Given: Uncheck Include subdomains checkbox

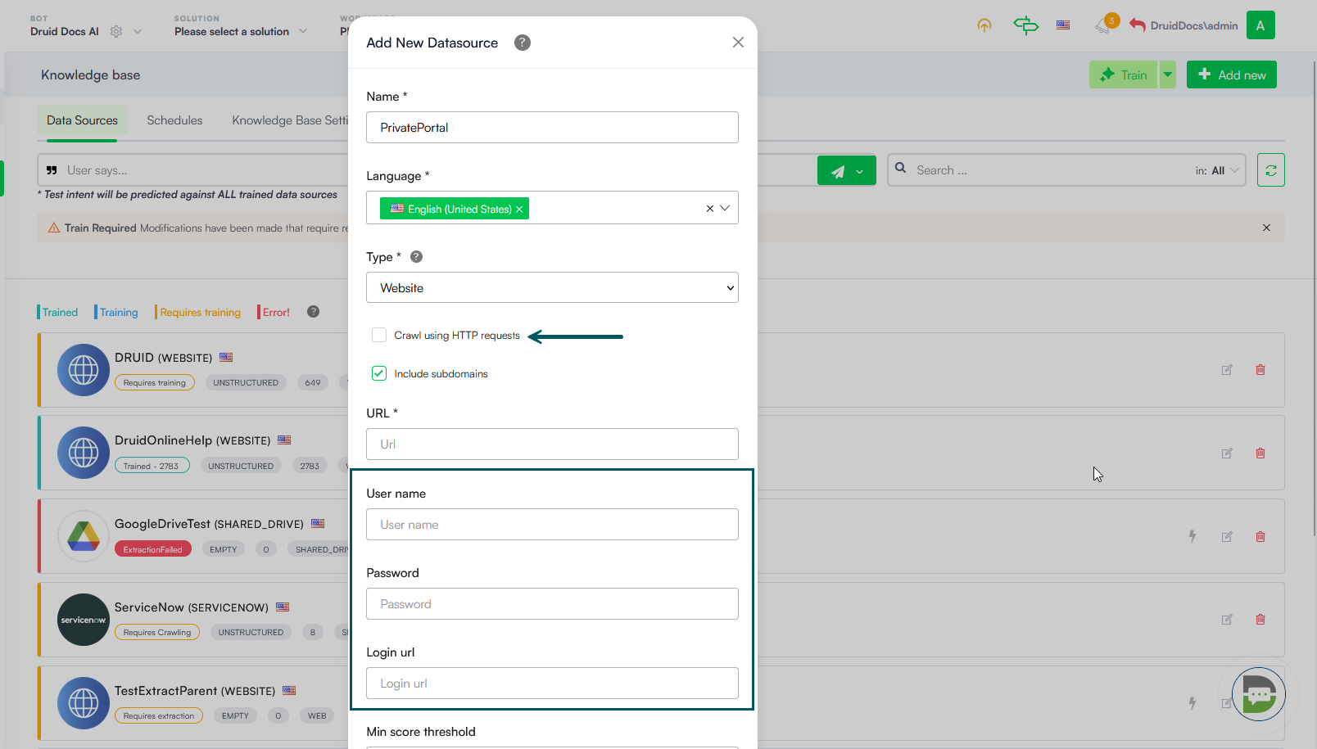Looking at the screenshot, I should (x=379, y=374).
